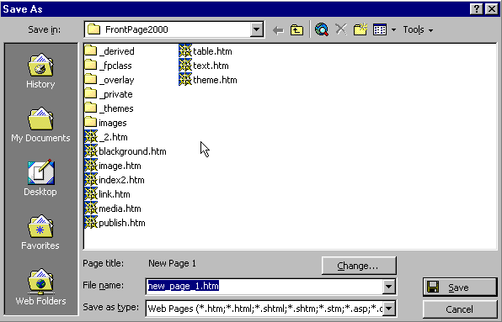This screenshot has width=502, height=322.
Task: Open Web Folders in the places bar
Action: click(x=40, y=287)
